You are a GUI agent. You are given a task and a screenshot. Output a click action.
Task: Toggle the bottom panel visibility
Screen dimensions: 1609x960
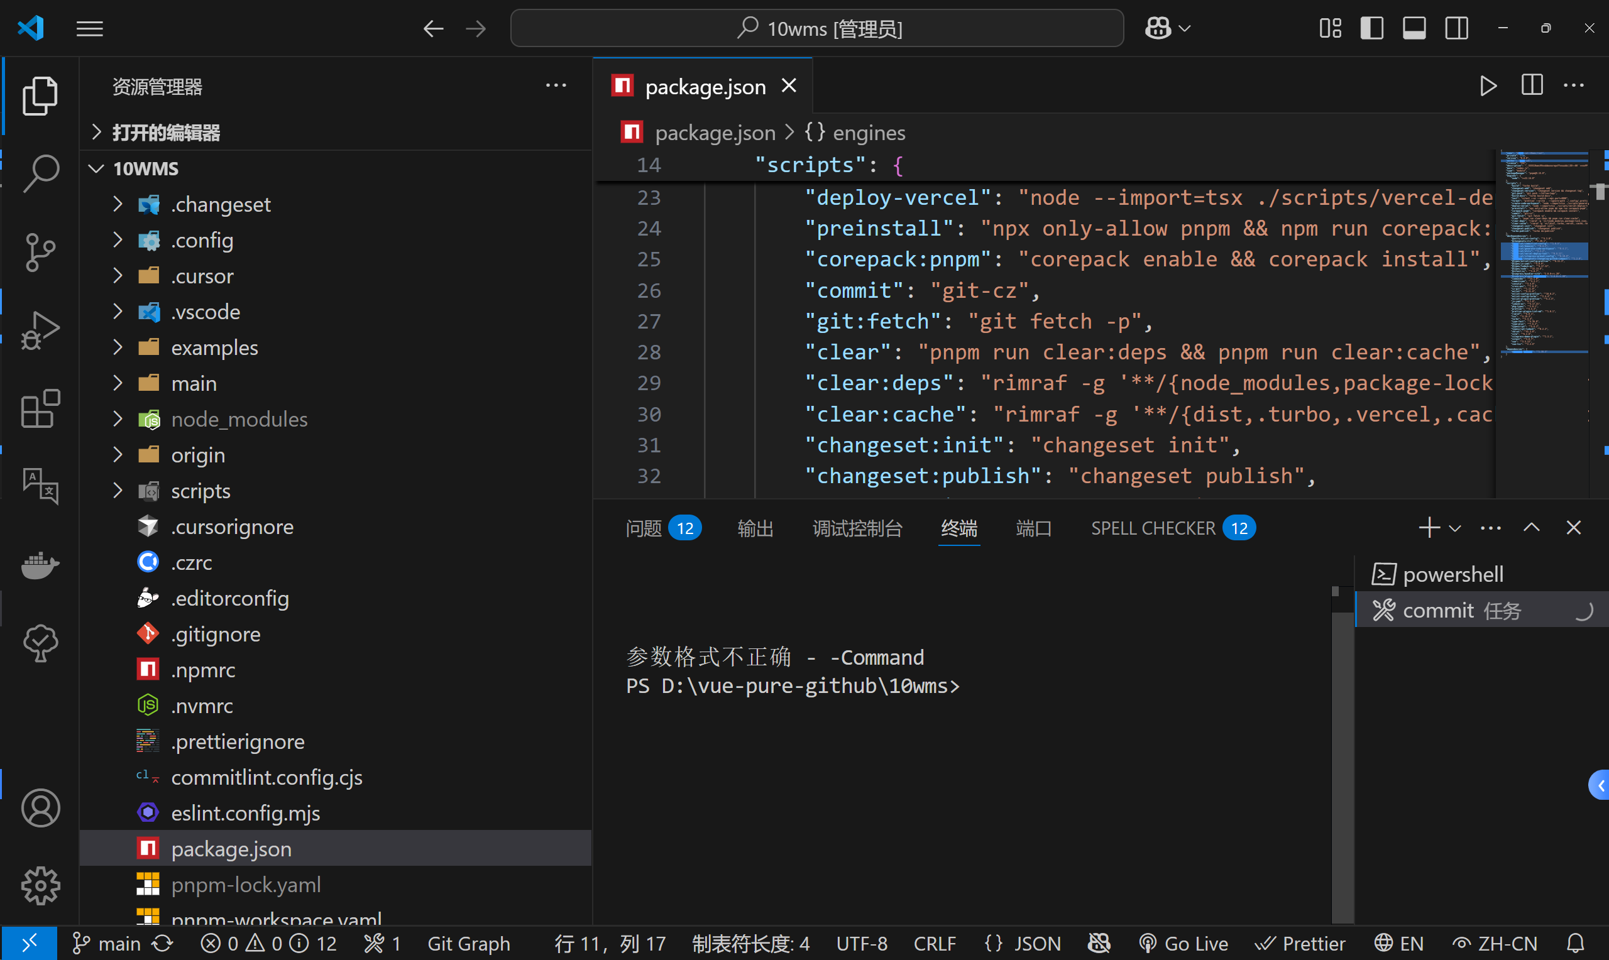point(1414,28)
